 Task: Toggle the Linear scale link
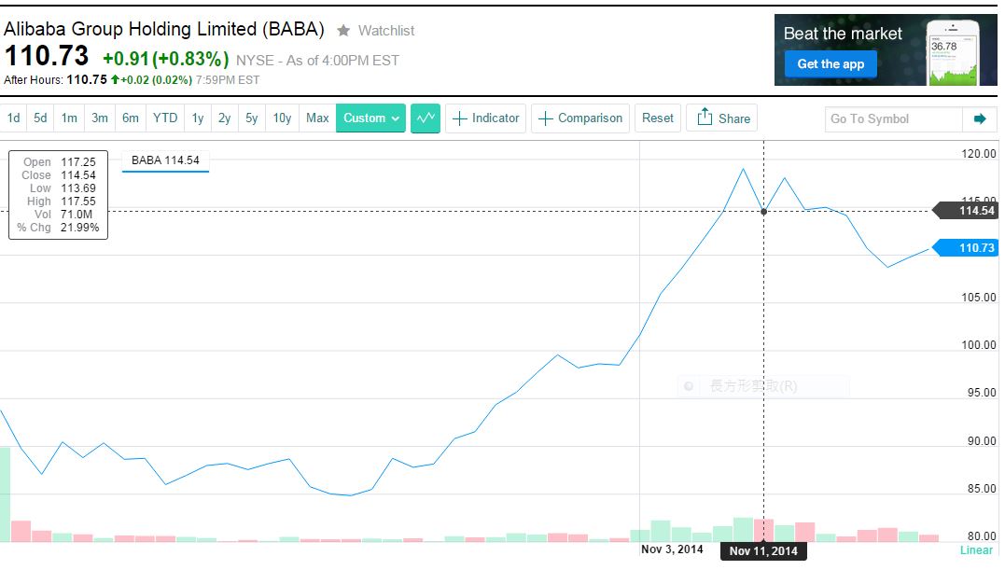click(976, 550)
